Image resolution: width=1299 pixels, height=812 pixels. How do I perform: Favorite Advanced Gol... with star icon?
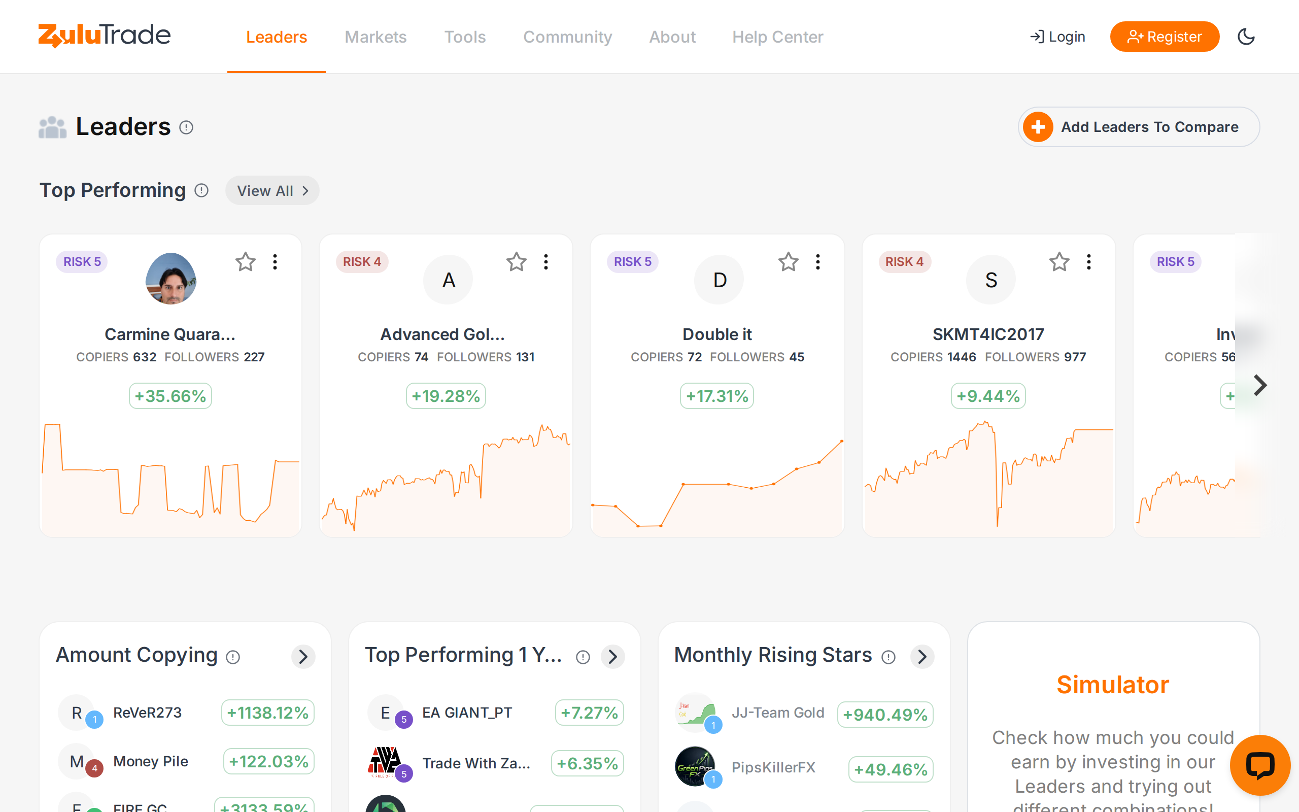coord(517,262)
